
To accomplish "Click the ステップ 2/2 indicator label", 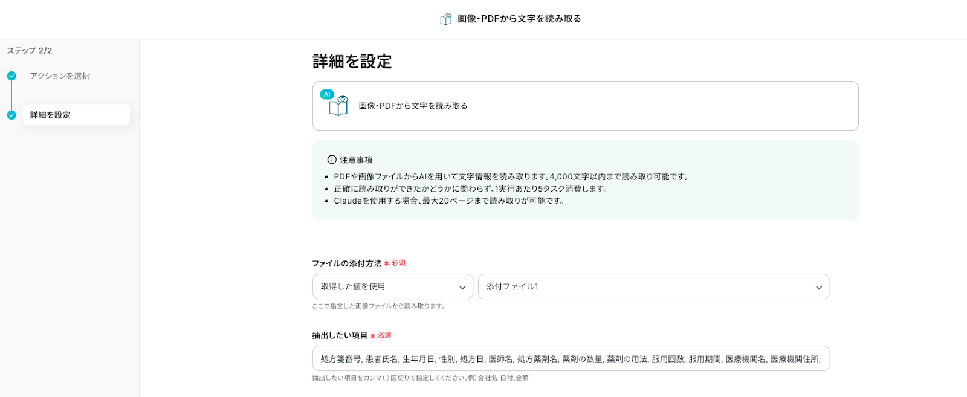I will [30, 51].
